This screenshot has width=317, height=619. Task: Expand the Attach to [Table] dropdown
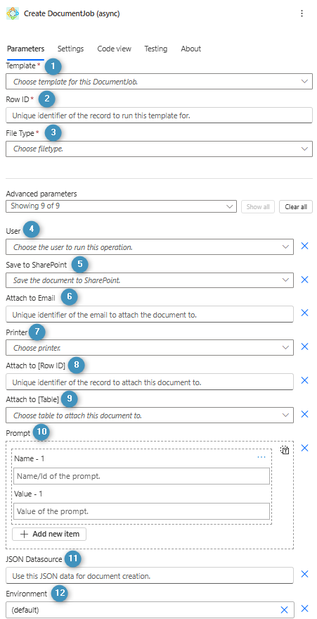(x=285, y=415)
